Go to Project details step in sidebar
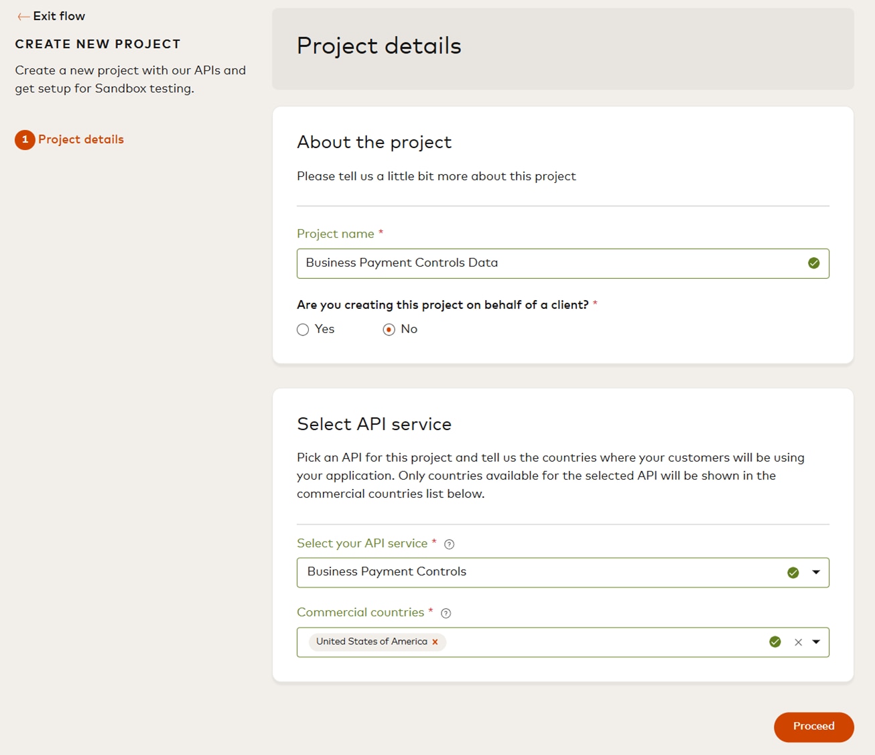This screenshot has width=875, height=755. 81,139
